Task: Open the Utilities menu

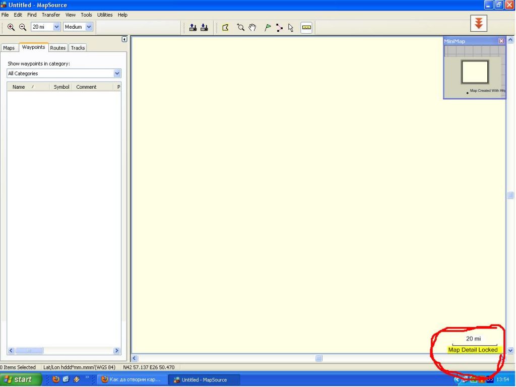Action: [105, 15]
